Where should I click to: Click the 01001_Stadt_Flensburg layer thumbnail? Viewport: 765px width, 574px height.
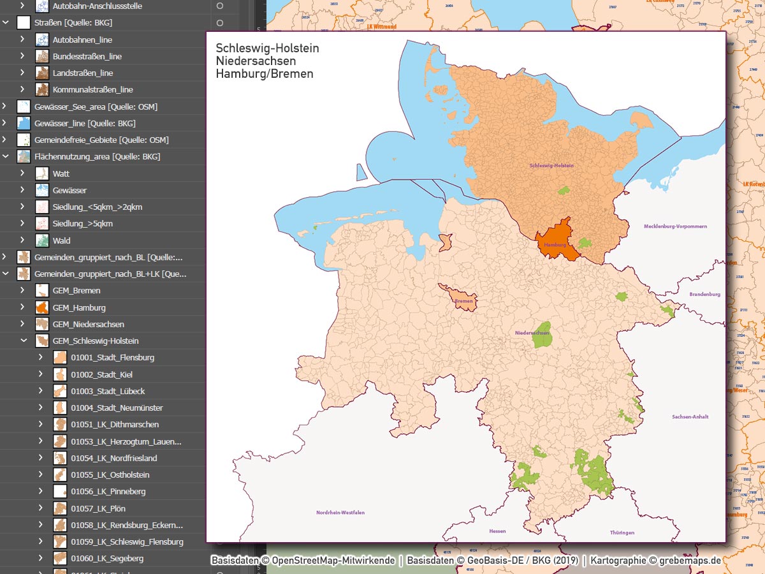61,357
